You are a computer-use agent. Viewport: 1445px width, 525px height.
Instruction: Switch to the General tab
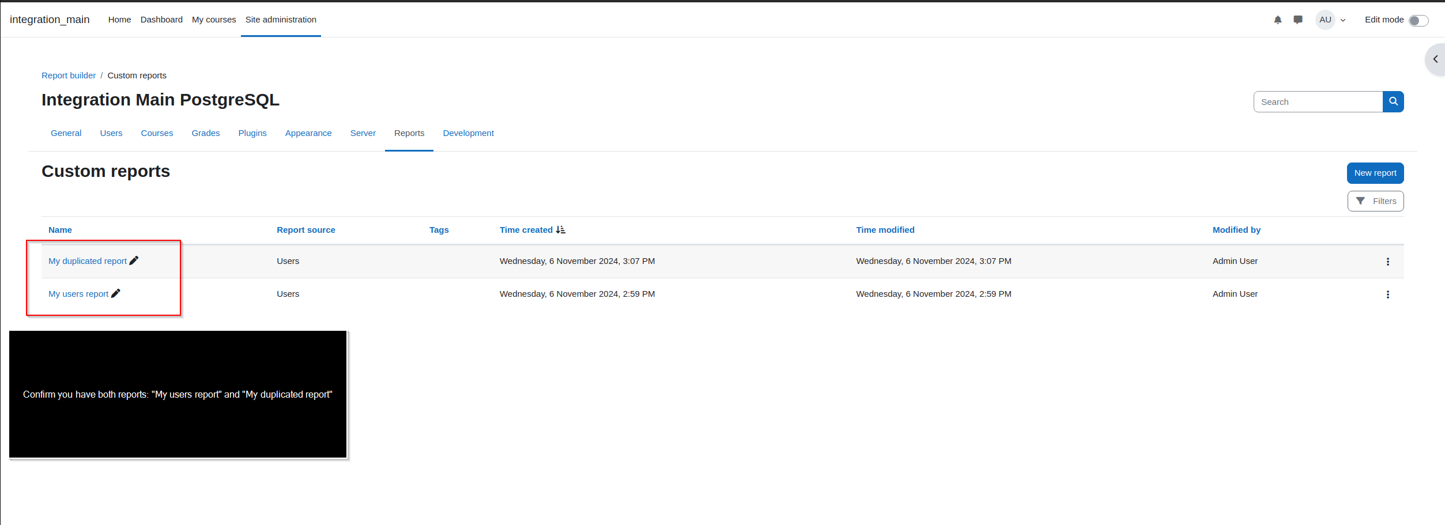pos(66,133)
